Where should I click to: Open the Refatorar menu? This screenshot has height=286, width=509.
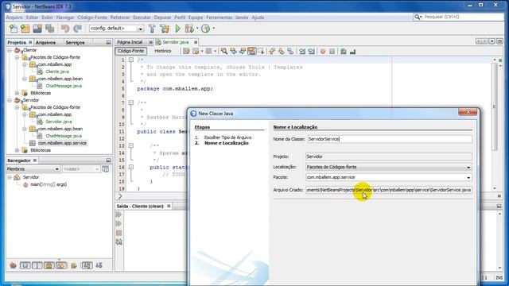point(120,17)
